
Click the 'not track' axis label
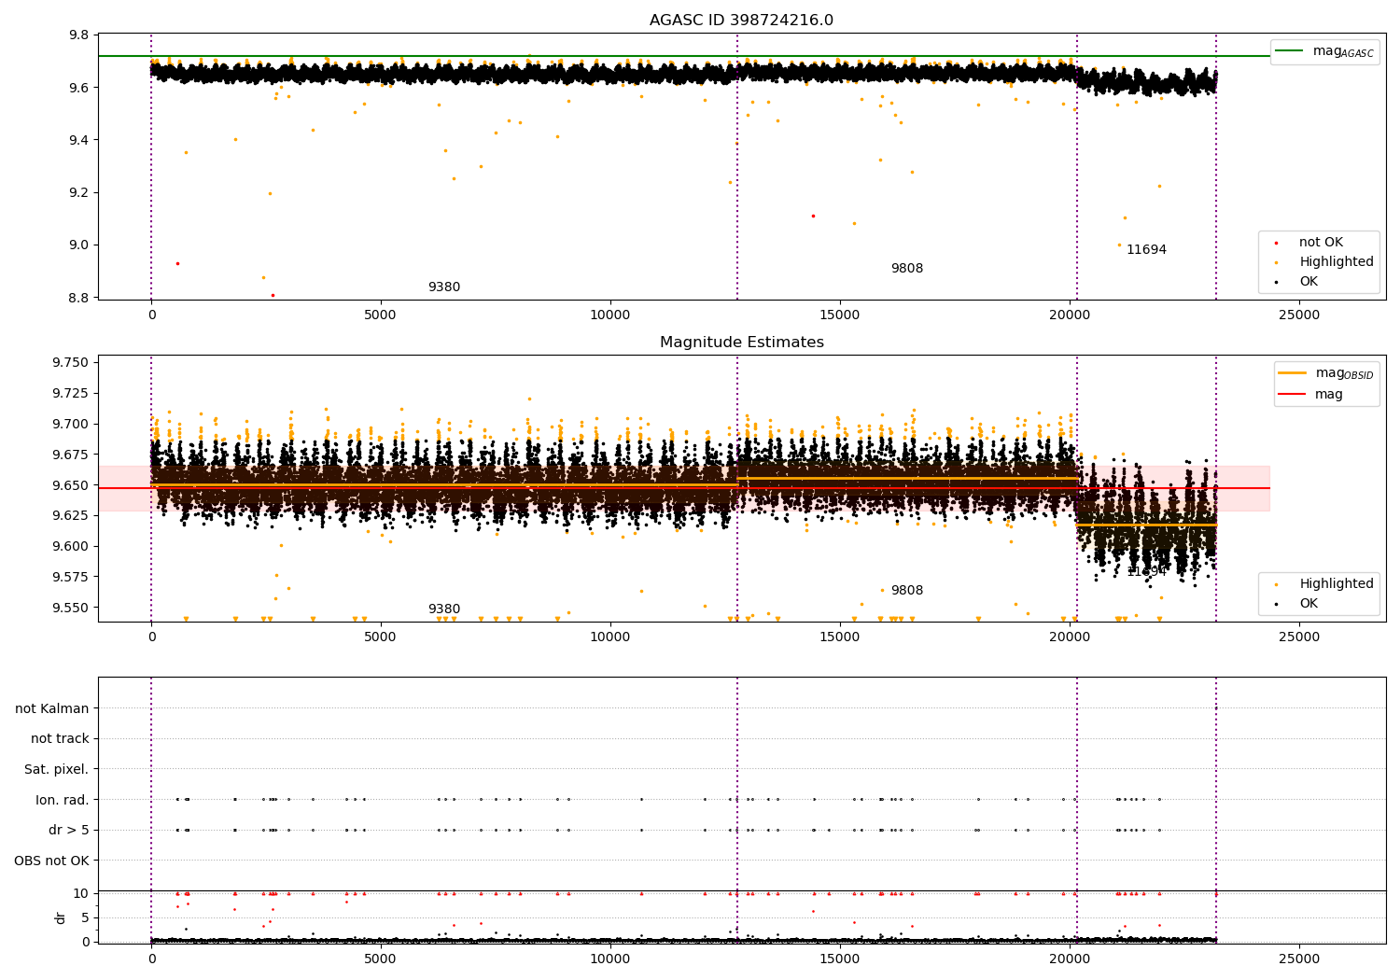[60, 738]
